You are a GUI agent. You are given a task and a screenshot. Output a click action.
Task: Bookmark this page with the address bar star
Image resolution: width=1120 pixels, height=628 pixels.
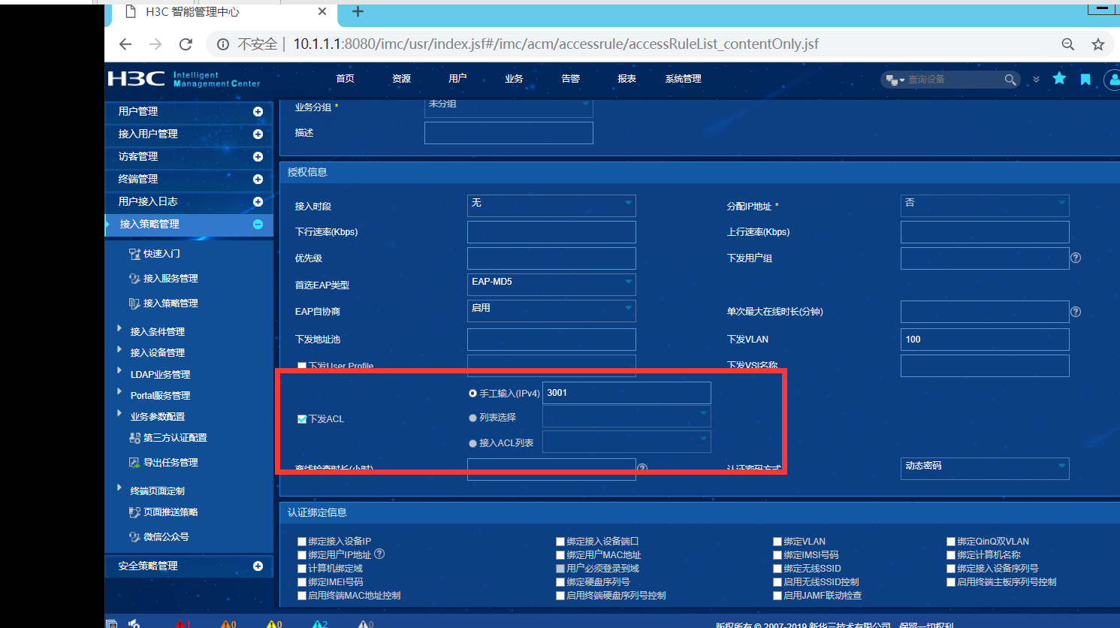tap(1098, 44)
